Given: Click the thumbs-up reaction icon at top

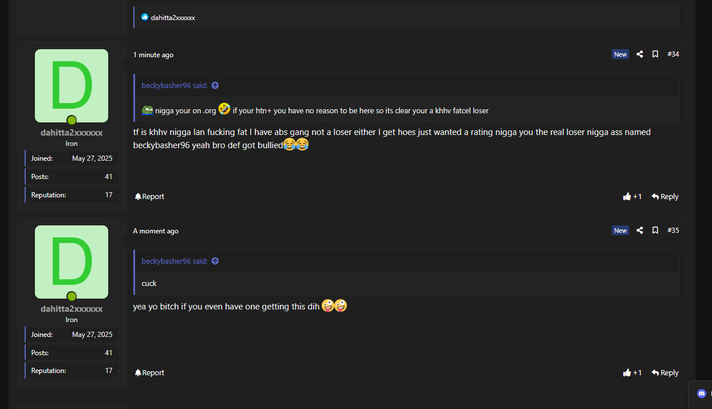Looking at the screenshot, I should pyautogui.click(x=145, y=17).
